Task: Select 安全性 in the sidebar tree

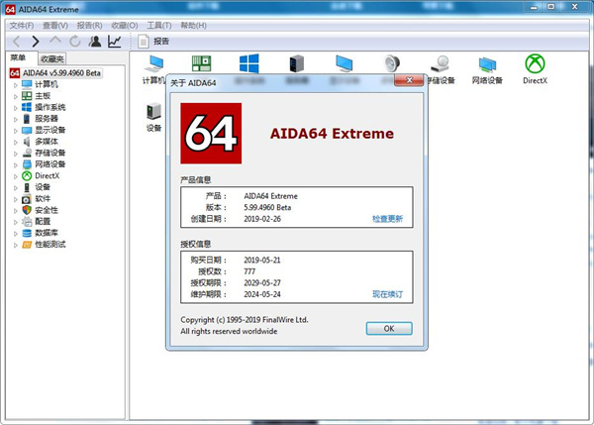Action: pyautogui.click(x=47, y=210)
